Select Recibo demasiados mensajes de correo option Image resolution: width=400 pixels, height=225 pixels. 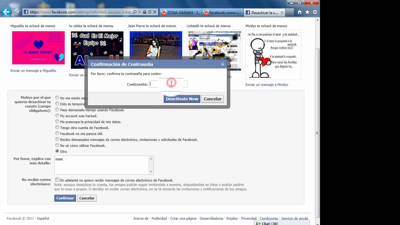point(57,139)
